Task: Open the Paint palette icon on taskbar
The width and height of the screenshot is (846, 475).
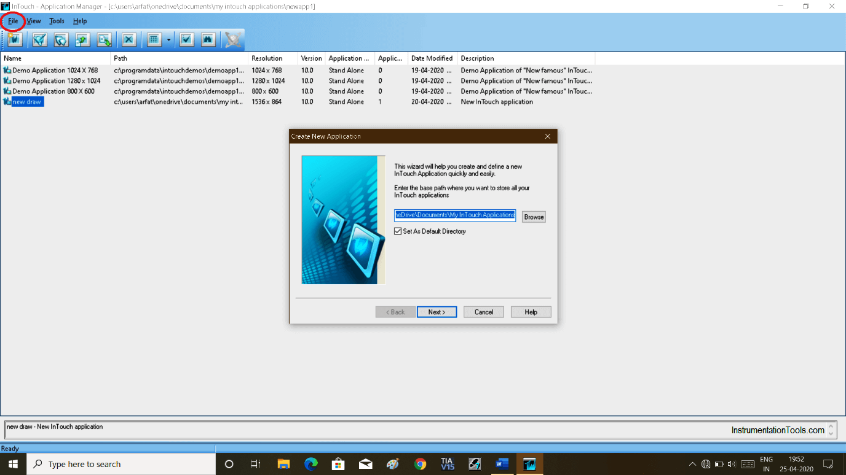Action: pyautogui.click(x=393, y=464)
